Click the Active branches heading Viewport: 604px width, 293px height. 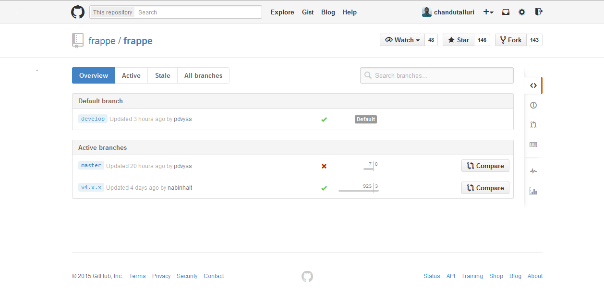pos(103,147)
